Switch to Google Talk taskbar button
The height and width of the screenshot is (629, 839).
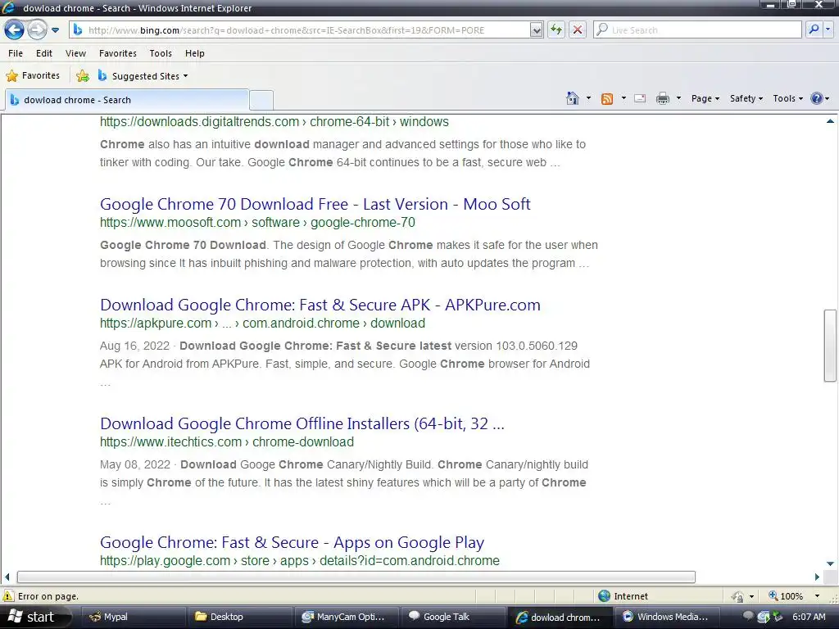pyautogui.click(x=454, y=617)
